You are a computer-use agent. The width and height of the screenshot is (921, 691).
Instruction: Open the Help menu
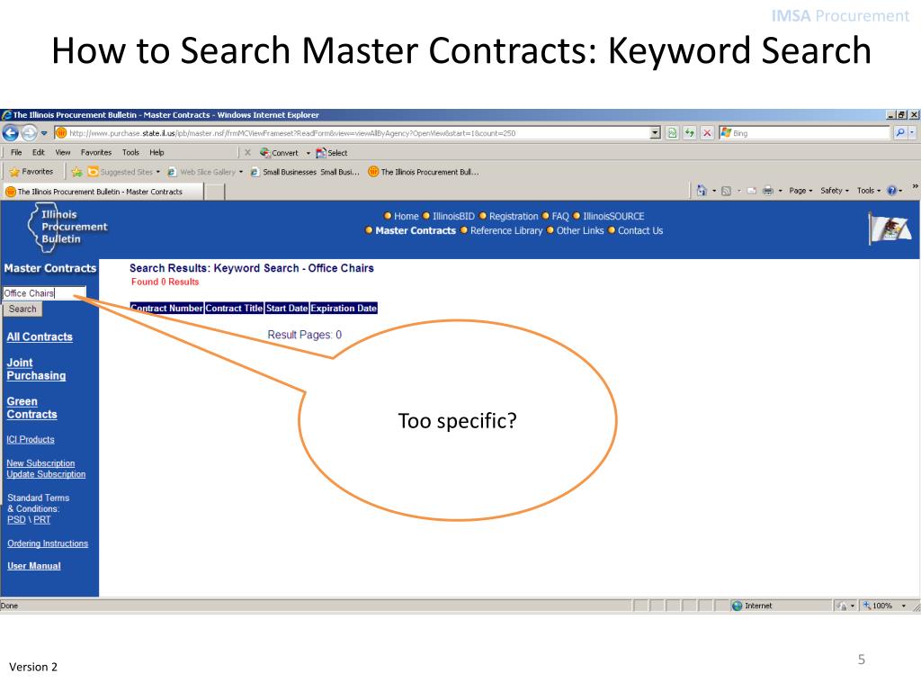tap(156, 153)
